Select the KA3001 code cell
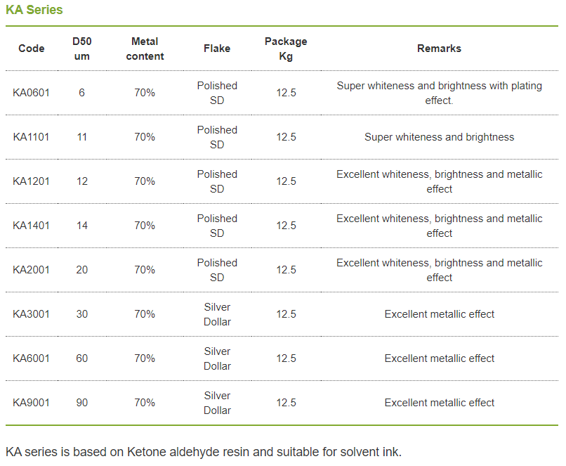The width and height of the screenshot is (566, 466). pos(31,314)
